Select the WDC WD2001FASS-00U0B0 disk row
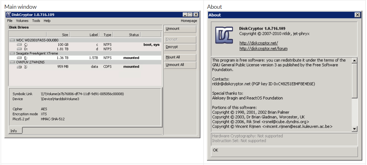Image resolution: width=367 pixels, height=165 pixels. click(x=85, y=40)
